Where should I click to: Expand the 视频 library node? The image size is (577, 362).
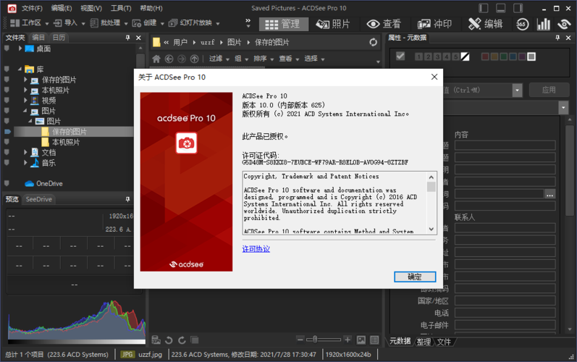(25, 100)
